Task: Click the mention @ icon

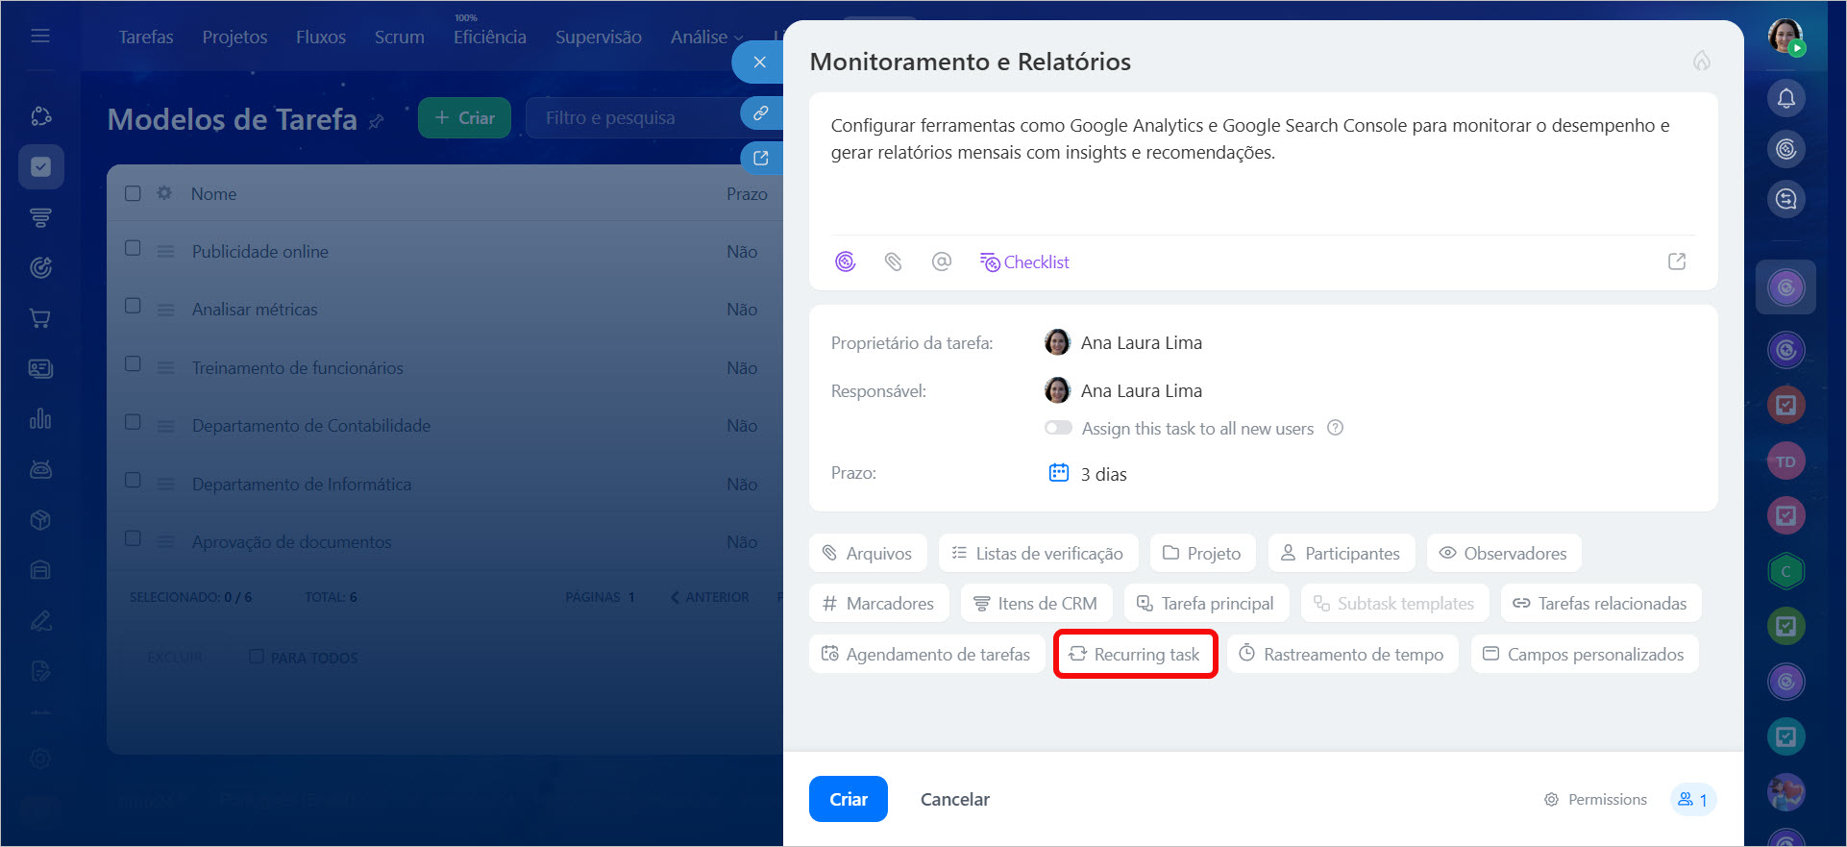Action: [x=941, y=262]
